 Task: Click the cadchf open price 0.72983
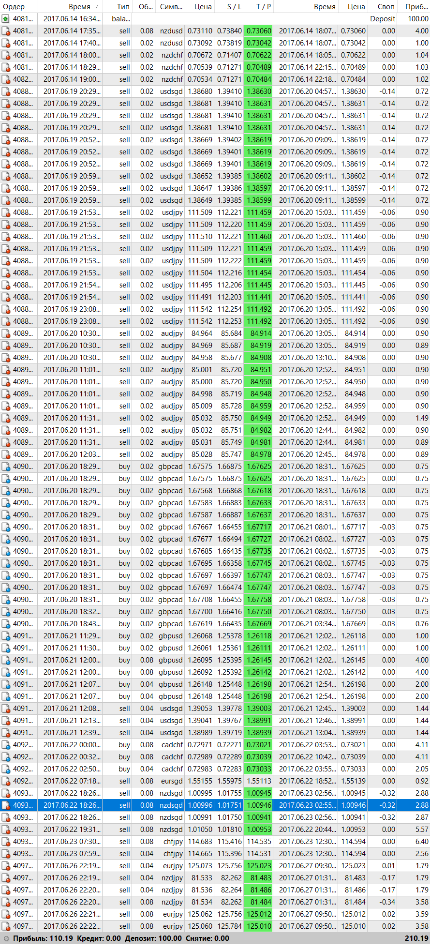[200, 769]
